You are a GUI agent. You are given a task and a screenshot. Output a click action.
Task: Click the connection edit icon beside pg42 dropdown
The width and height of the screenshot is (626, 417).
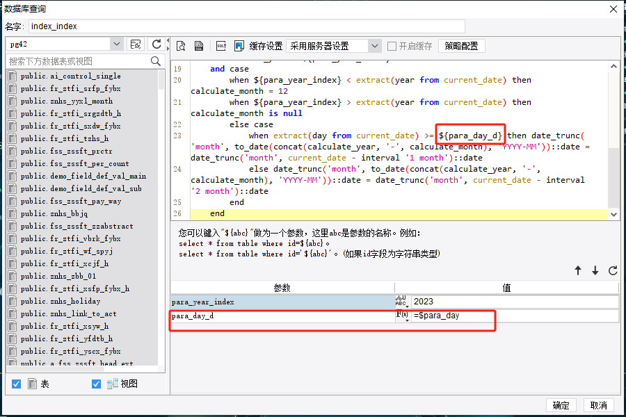pos(136,44)
